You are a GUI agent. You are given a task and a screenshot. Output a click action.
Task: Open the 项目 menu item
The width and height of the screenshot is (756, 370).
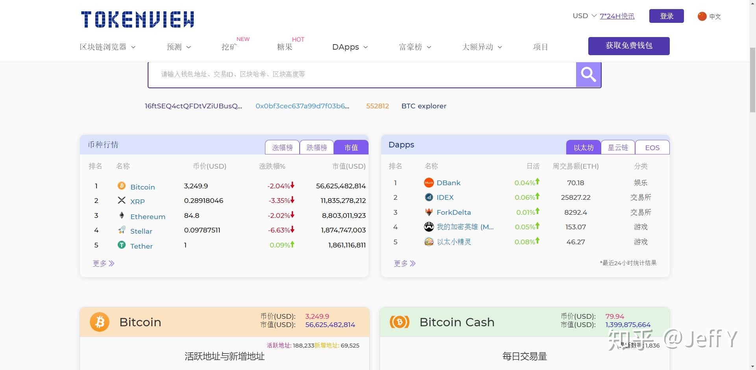pos(541,47)
